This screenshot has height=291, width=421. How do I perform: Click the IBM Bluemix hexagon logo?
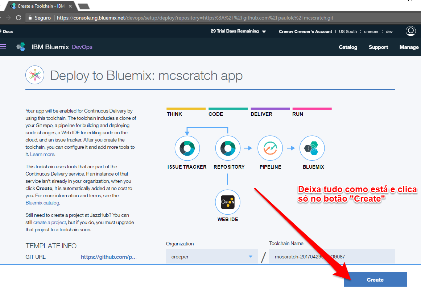coord(21,47)
